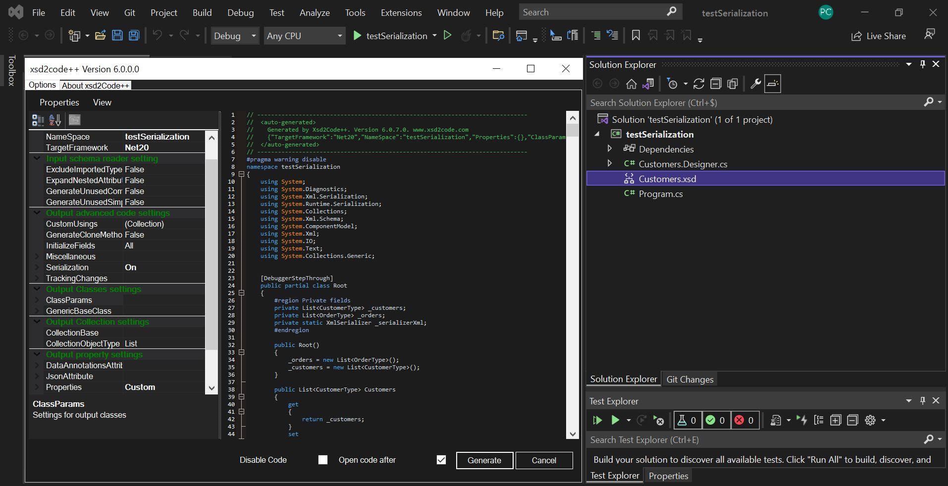
Task: Click the Open File folder icon
Action: (101, 36)
